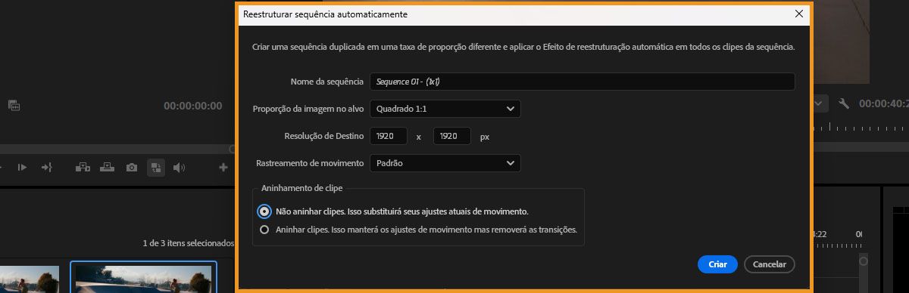The image size is (909, 293).
Task: Click the drag-video-only icon near timecode
Action: pyautogui.click(x=14, y=106)
